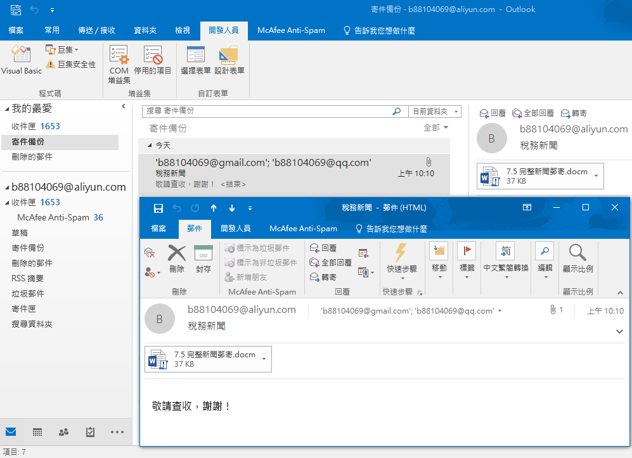Collapse the 今天 message group
Screen dimensions: 632x458
tap(150, 146)
